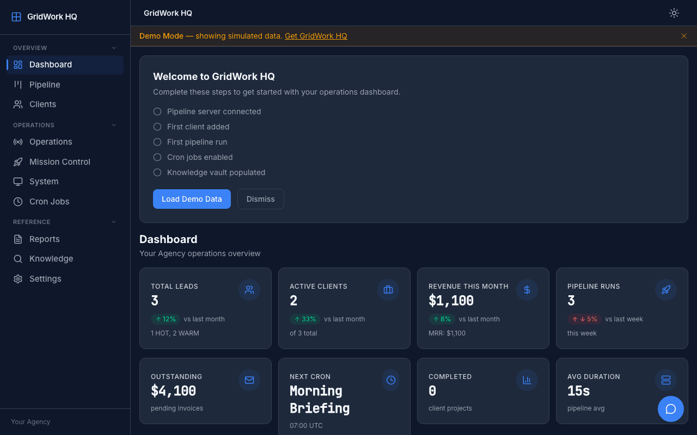Switch to the Pipeline page

(45, 84)
